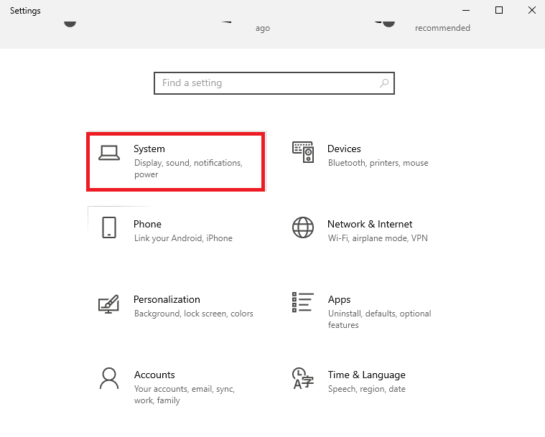Choose the Apps category heading
This screenshot has width=545, height=437.
tap(339, 299)
